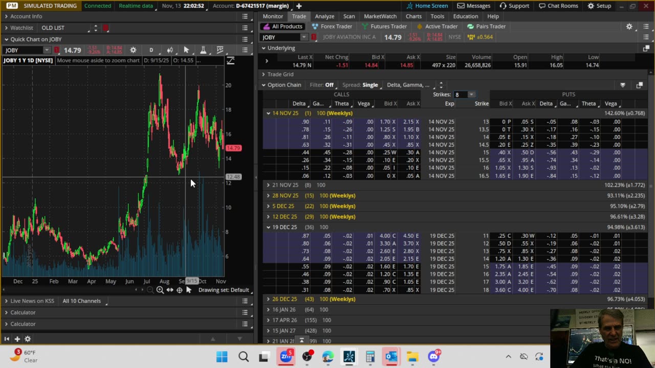The height and width of the screenshot is (368, 655).
Task: Collapse the Quick Chart on JOBY gadget
Action: coord(7,39)
